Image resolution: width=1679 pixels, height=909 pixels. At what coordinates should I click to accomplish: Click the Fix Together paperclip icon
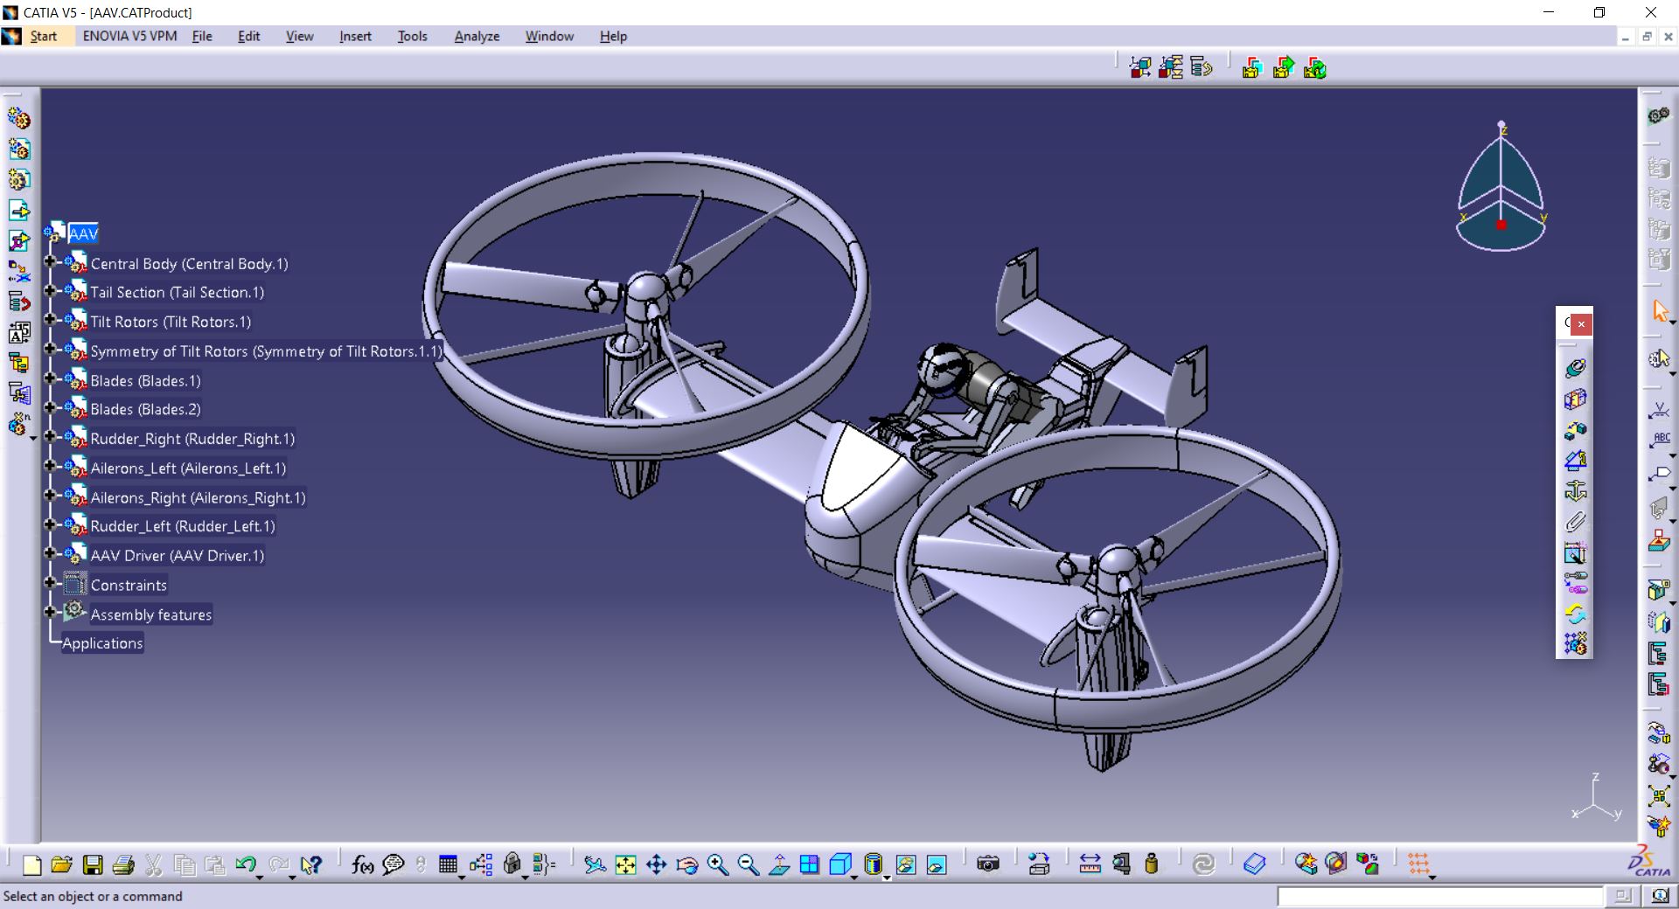click(1575, 522)
